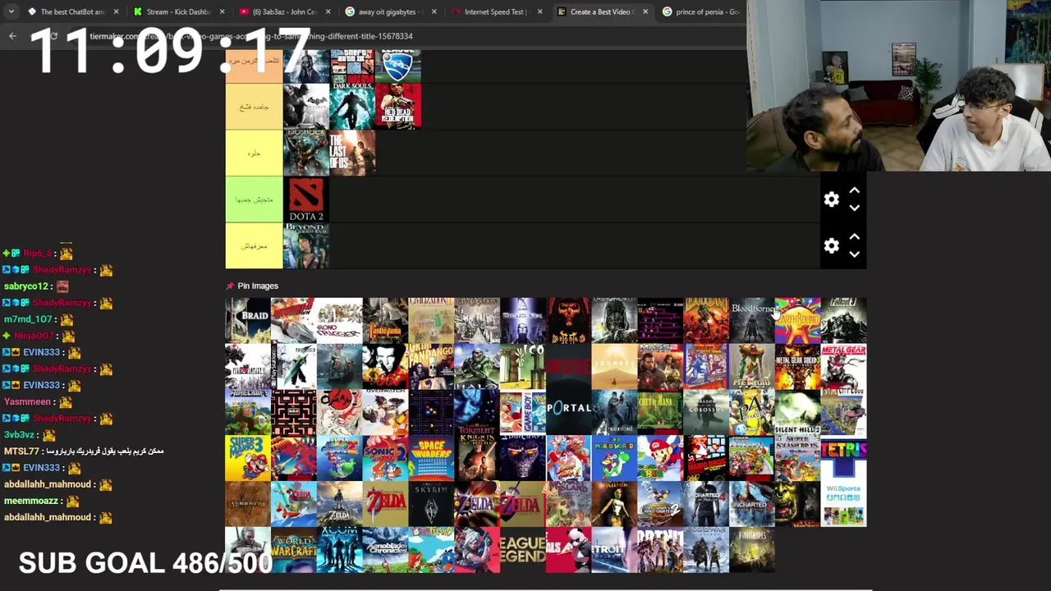This screenshot has width=1051, height=591.
Task: Select the Batman Arkham image in tier
Action: [306, 107]
